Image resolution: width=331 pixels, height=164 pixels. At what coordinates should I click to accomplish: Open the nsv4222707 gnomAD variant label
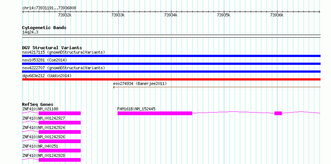click(64, 68)
